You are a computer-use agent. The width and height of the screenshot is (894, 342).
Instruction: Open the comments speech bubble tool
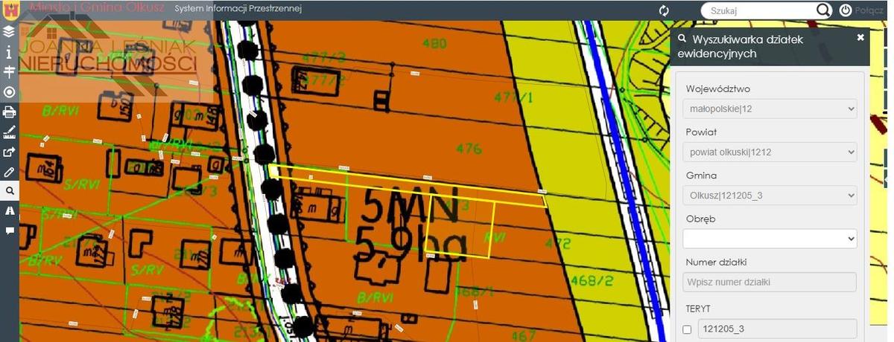click(x=9, y=230)
